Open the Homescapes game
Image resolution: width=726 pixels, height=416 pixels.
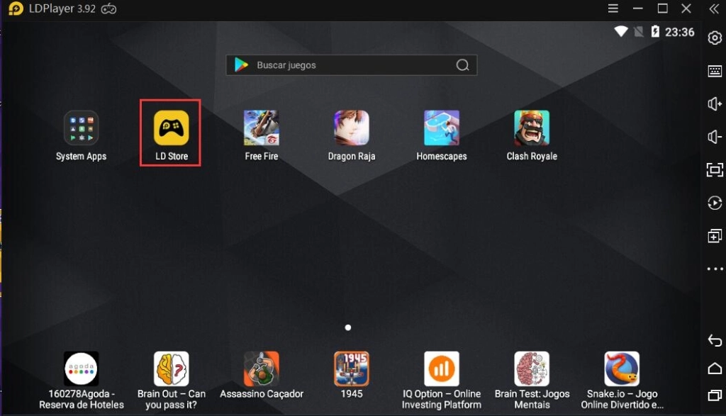pos(442,128)
